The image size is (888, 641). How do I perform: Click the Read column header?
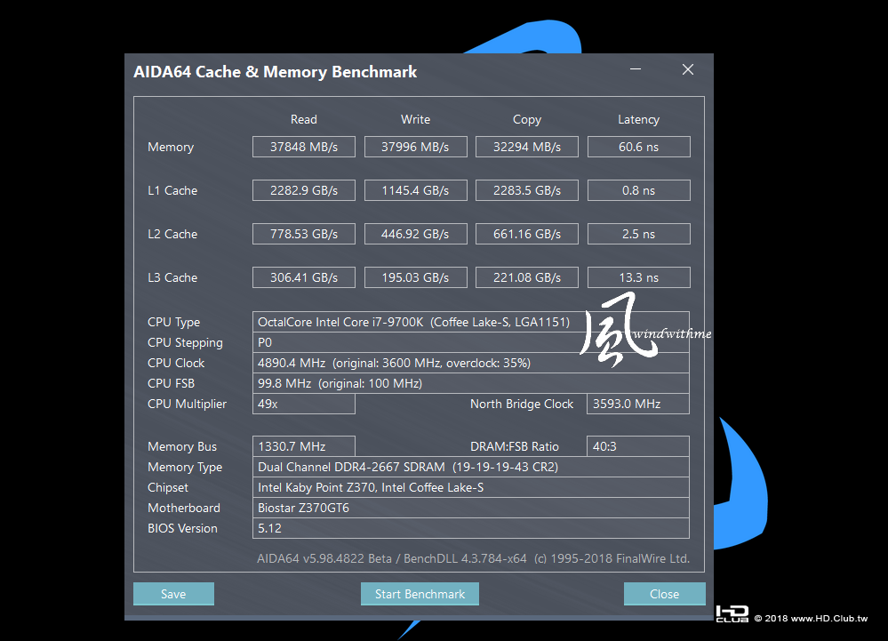tap(303, 119)
